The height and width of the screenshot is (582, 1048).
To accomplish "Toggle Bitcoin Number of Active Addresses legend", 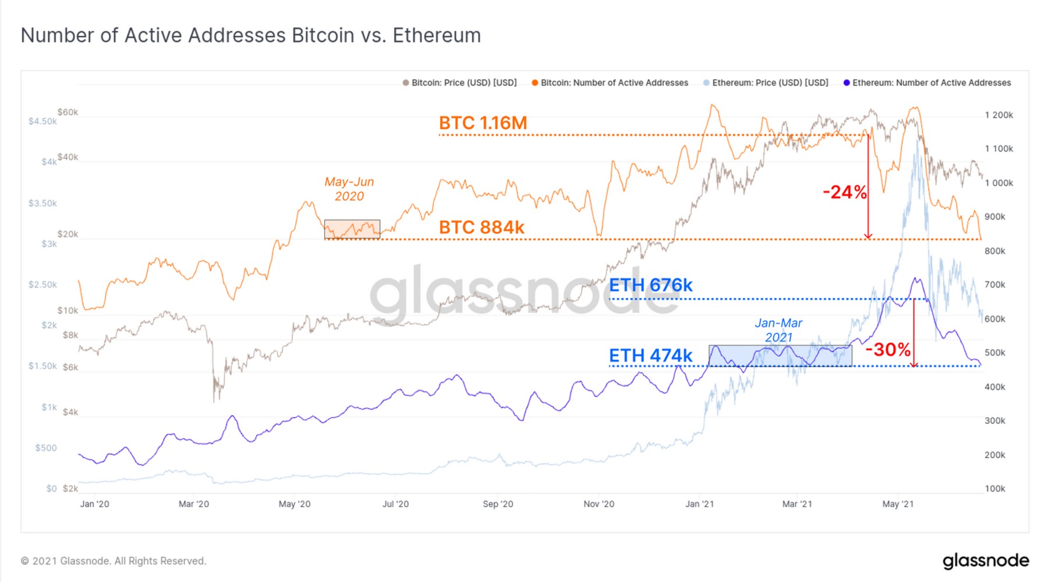I will point(610,83).
